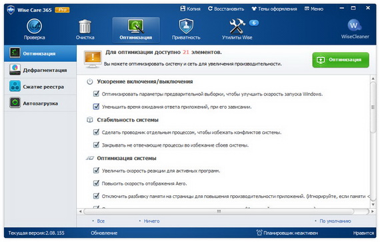
Task: Close the Wise Care 365 window
Action: tap(367, 8)
